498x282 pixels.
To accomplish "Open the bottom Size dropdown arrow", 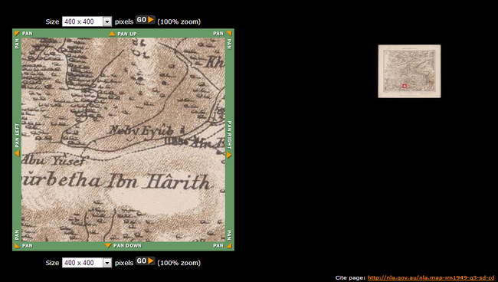I will 107,263.
